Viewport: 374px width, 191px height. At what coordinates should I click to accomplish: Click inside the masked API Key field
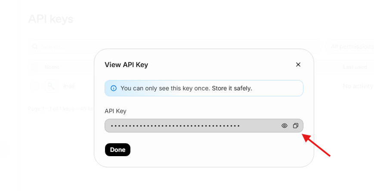tap(204, 126)
